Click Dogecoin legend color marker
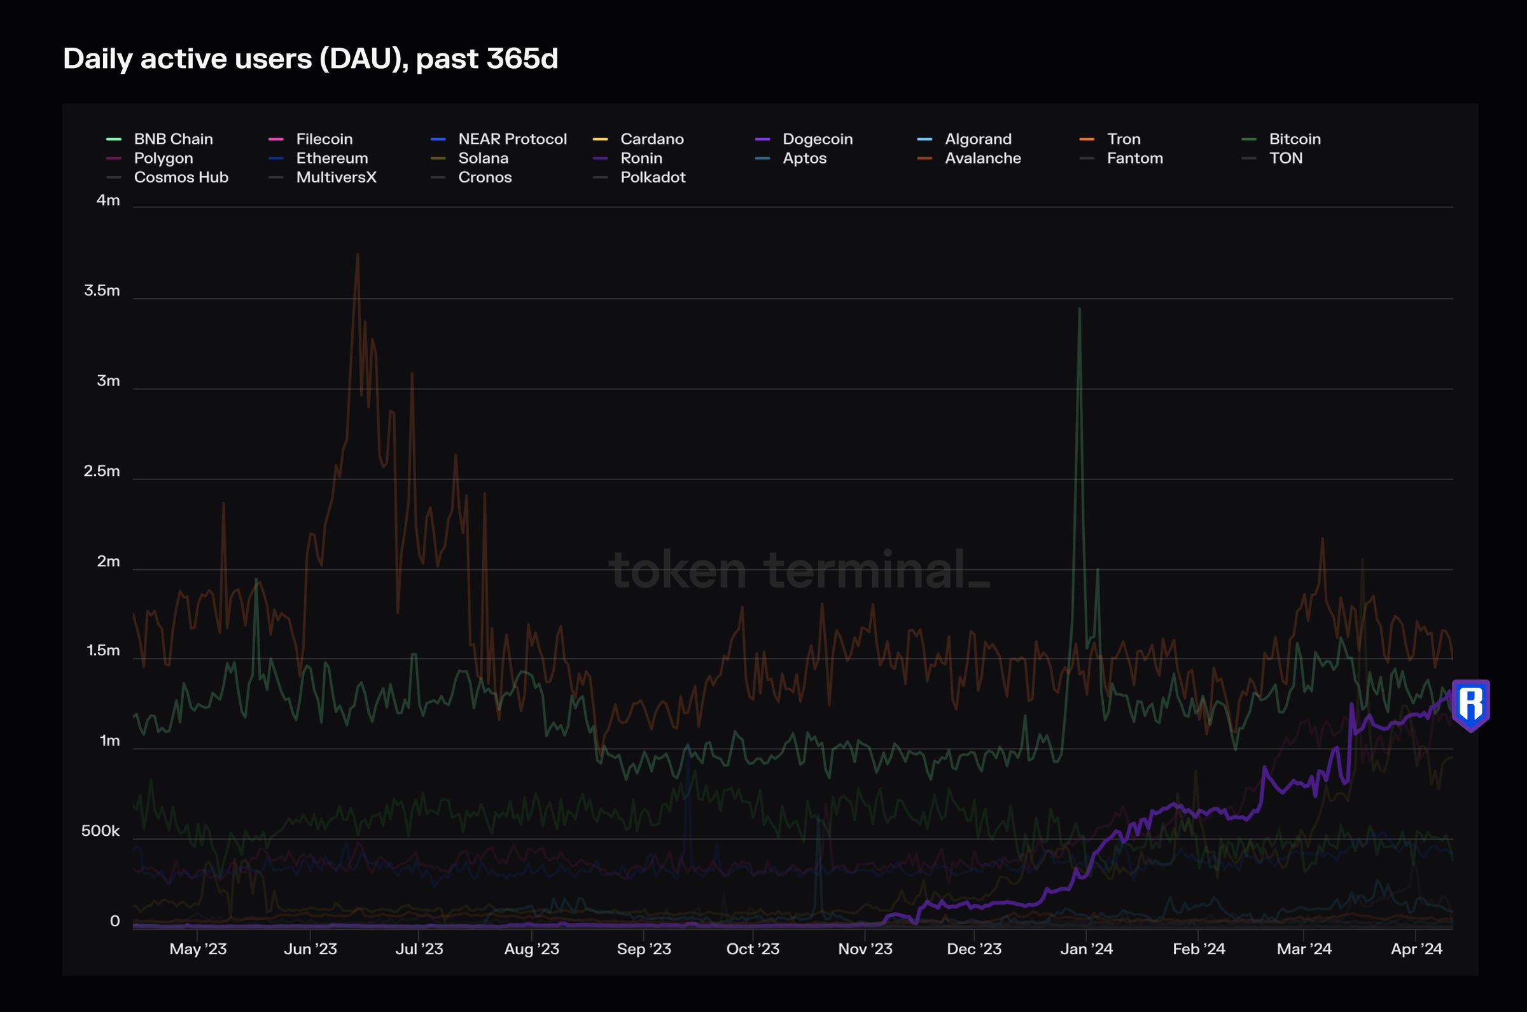This screenshot has height=1012, width=1527. 762,139
